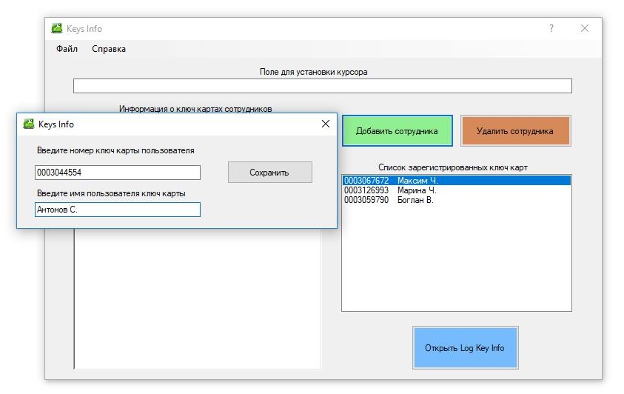
Task: Select Марина Ч. entry 0003126993
Action: (x=457, y=190)
